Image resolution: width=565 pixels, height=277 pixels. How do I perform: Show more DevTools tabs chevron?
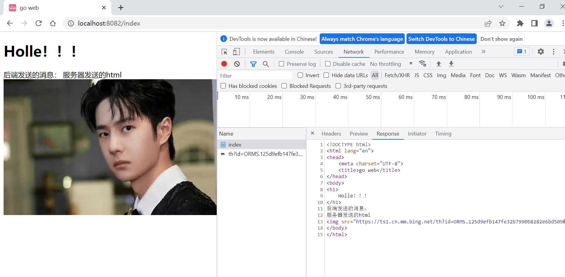tap(484, 52)
